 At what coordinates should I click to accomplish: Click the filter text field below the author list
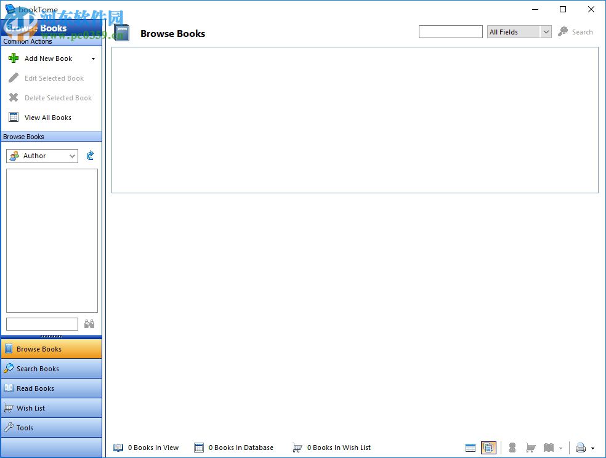point(42,324)
